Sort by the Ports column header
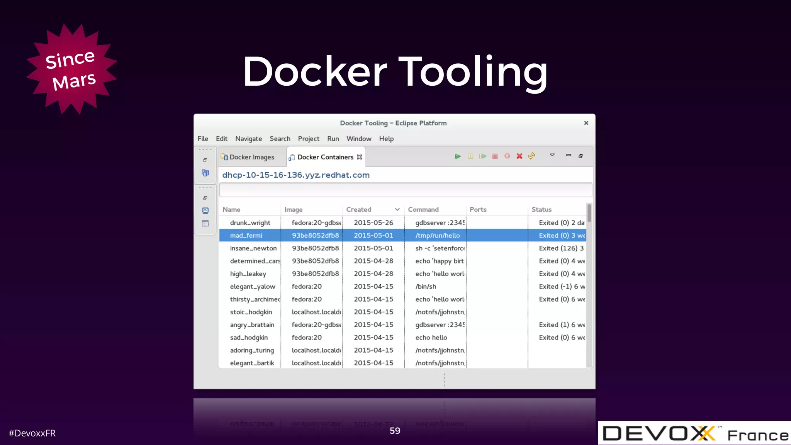791x445 pixels. click(497, 209)
